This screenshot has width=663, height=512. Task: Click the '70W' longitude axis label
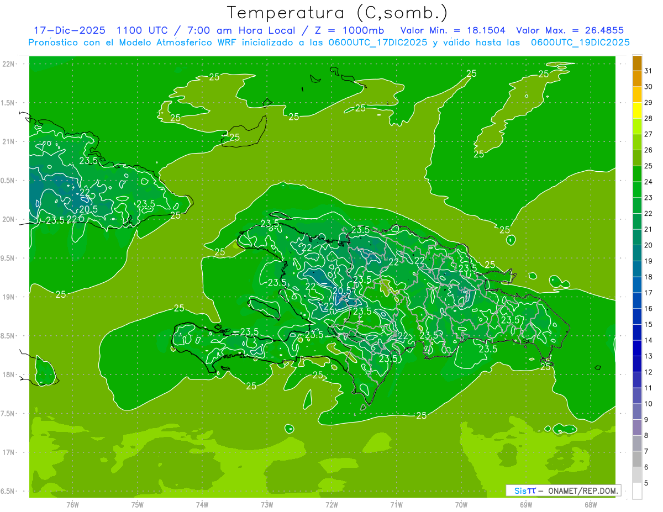click(461, 504)
